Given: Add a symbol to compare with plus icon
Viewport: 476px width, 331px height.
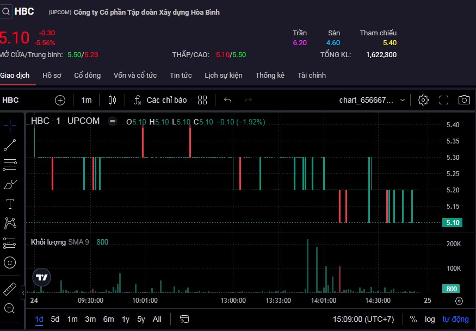Looking at the screenshot, I should coord(60,100).
